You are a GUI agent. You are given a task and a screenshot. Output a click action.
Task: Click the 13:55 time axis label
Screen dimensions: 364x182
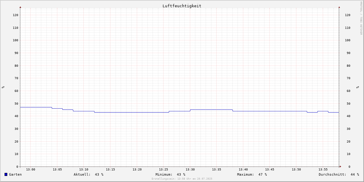pos(323,170)
